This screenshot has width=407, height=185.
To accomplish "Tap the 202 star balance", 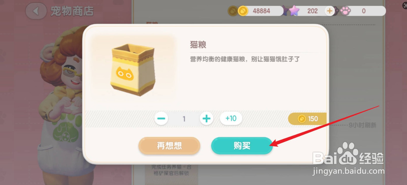I will 312,11.
